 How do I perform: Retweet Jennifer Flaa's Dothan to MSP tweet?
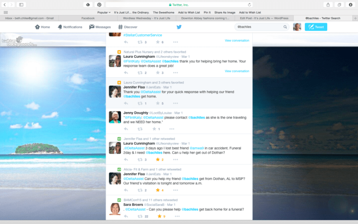pos(140,190)
